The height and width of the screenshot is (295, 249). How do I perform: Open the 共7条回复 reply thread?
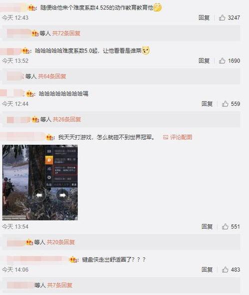tap(59, 285)
